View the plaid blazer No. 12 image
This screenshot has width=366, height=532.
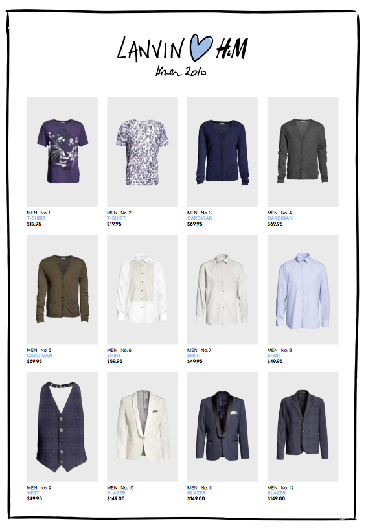point(303,427)
